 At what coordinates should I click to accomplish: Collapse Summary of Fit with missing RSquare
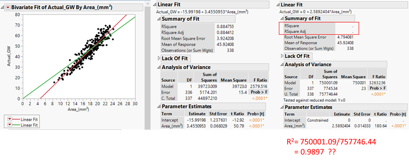[282, 19]
